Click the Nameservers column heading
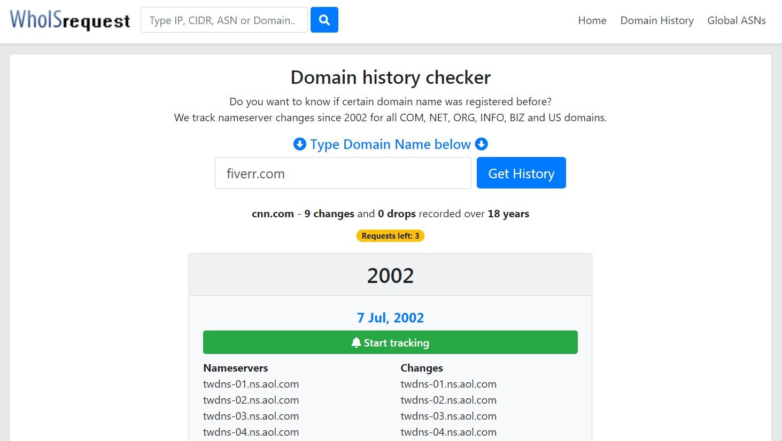Screen dimensions: 782x441 [x=235, y=368]
